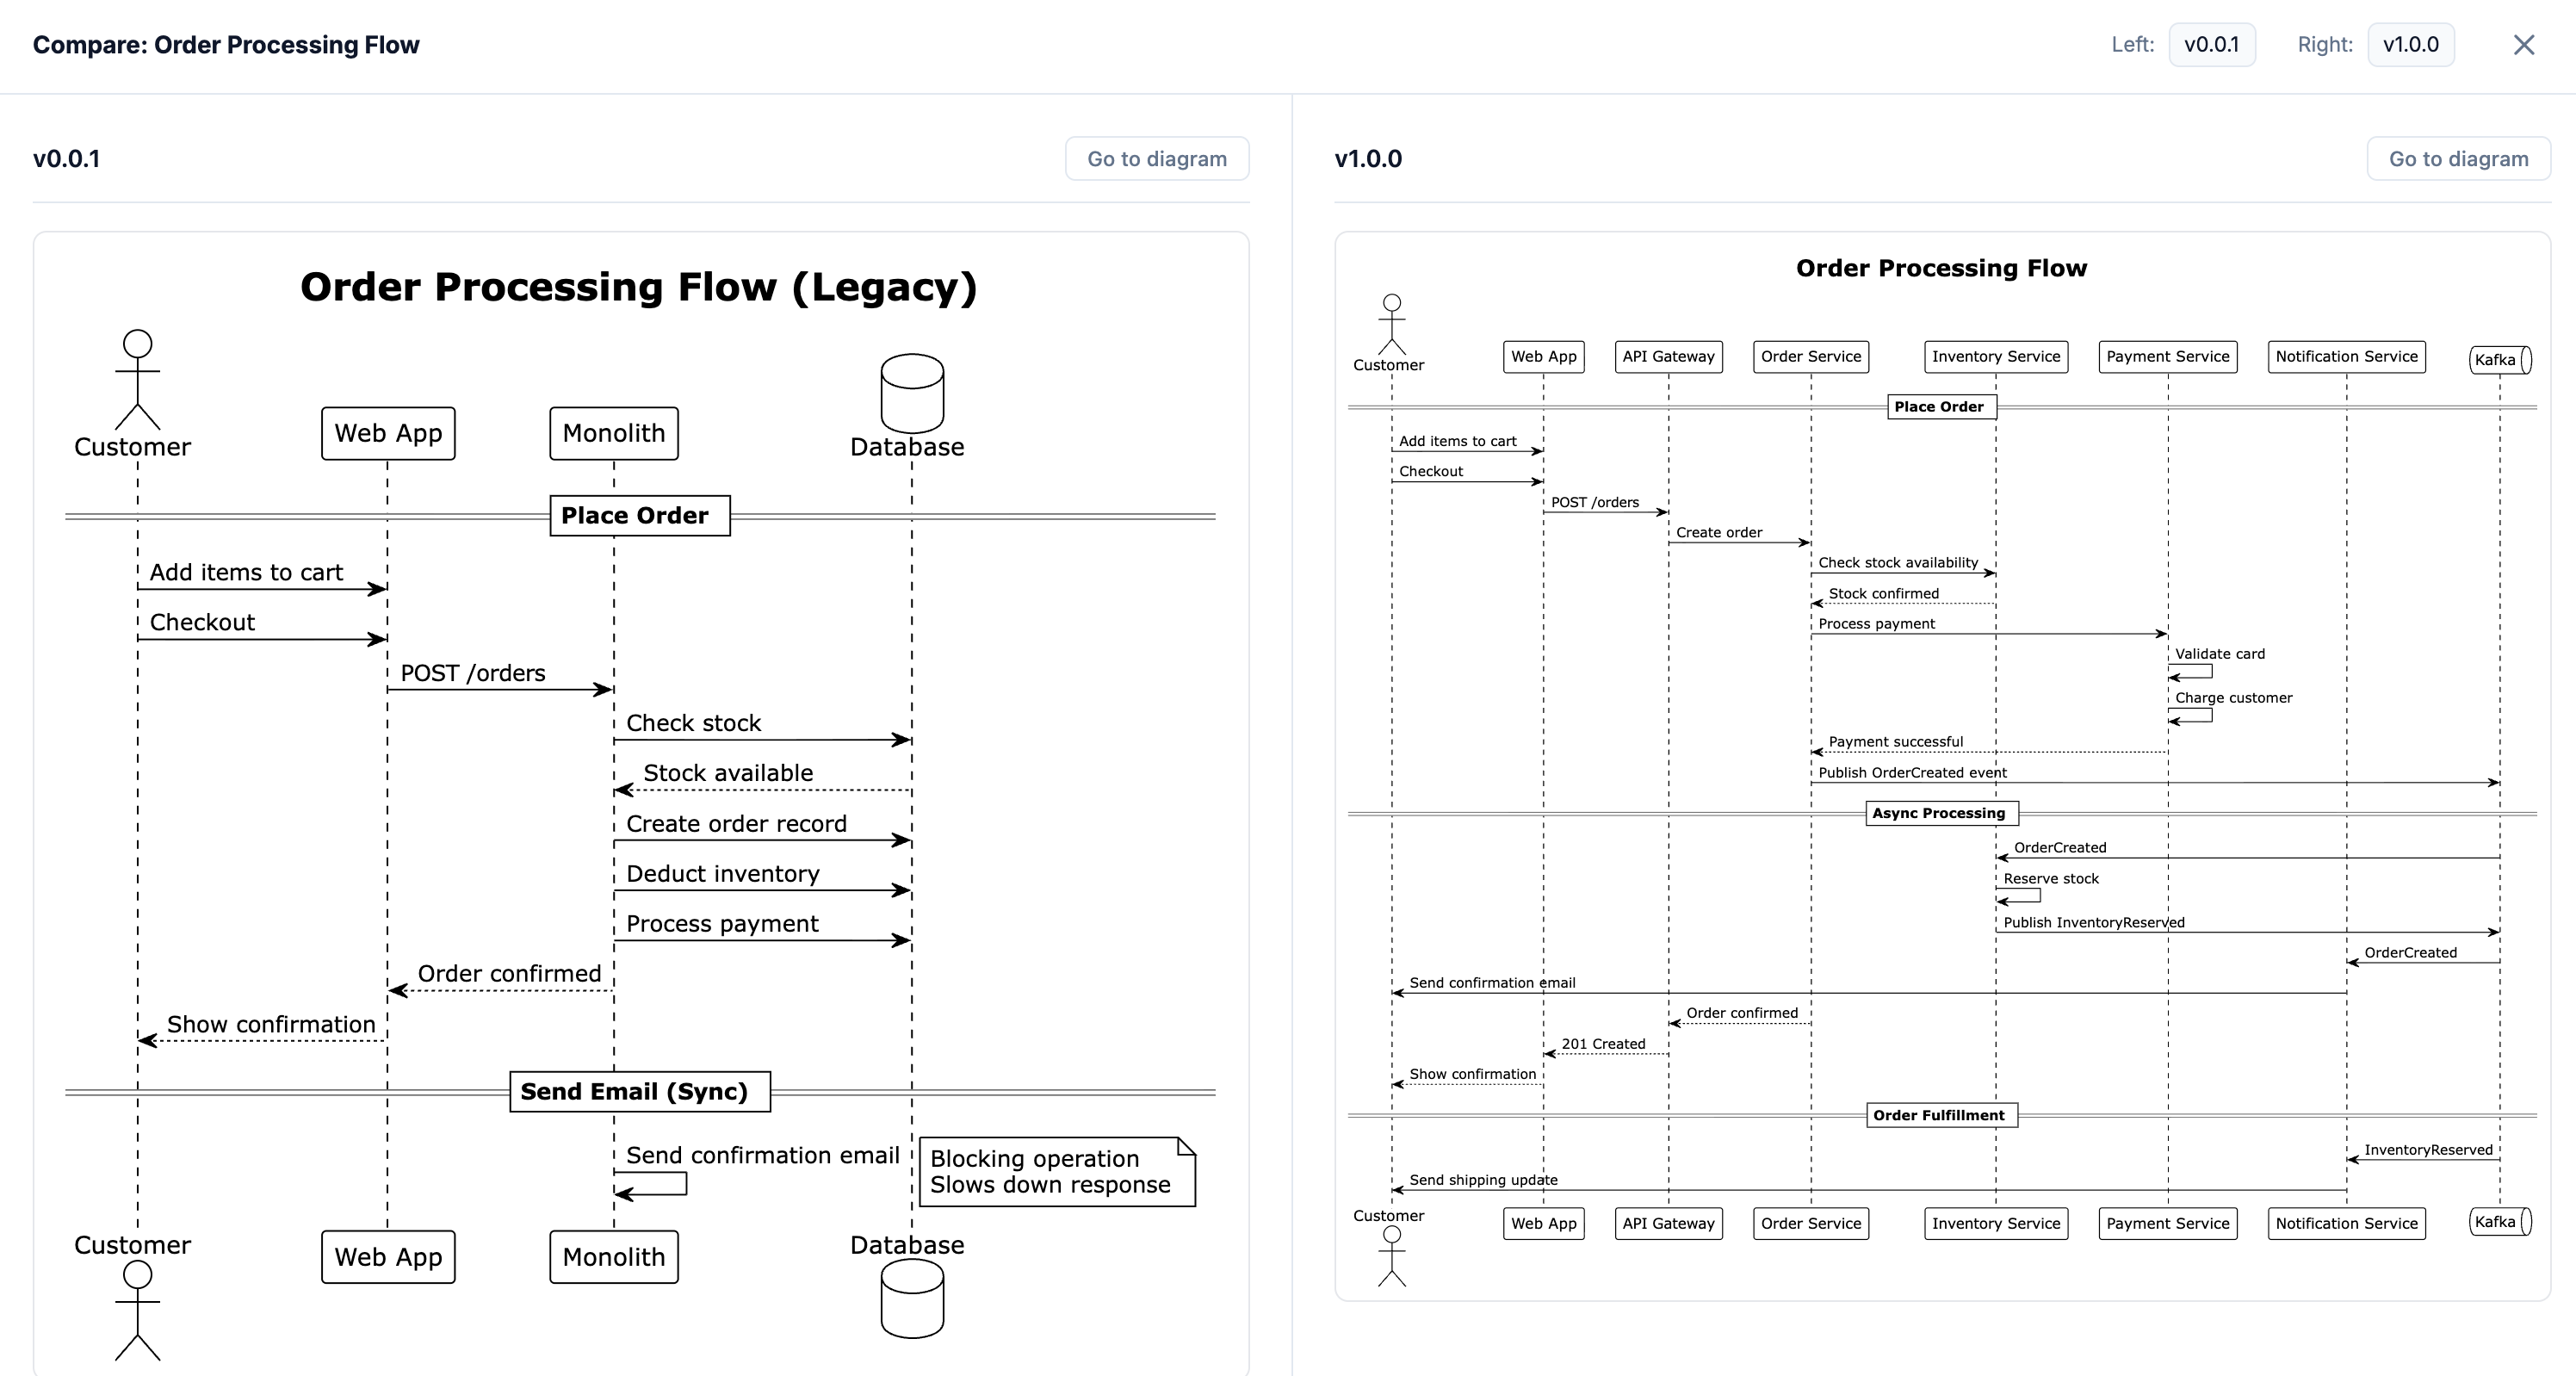The width and height of the screenshot is (2576, 1376).
Task: Open the right version selector showing v1.0.0
Action: [x=2411, y=44]
